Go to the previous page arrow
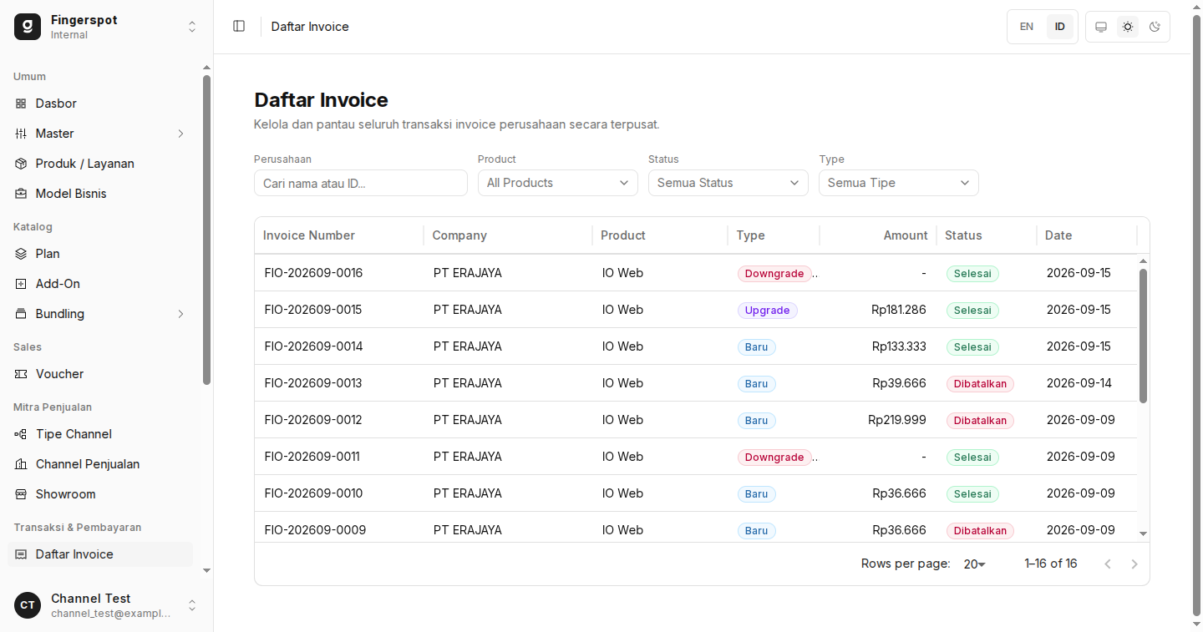The height and width of the screenshot is (632, 1203). [x=1108, y=564]
